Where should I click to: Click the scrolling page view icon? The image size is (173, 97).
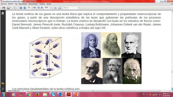[55, 8]
